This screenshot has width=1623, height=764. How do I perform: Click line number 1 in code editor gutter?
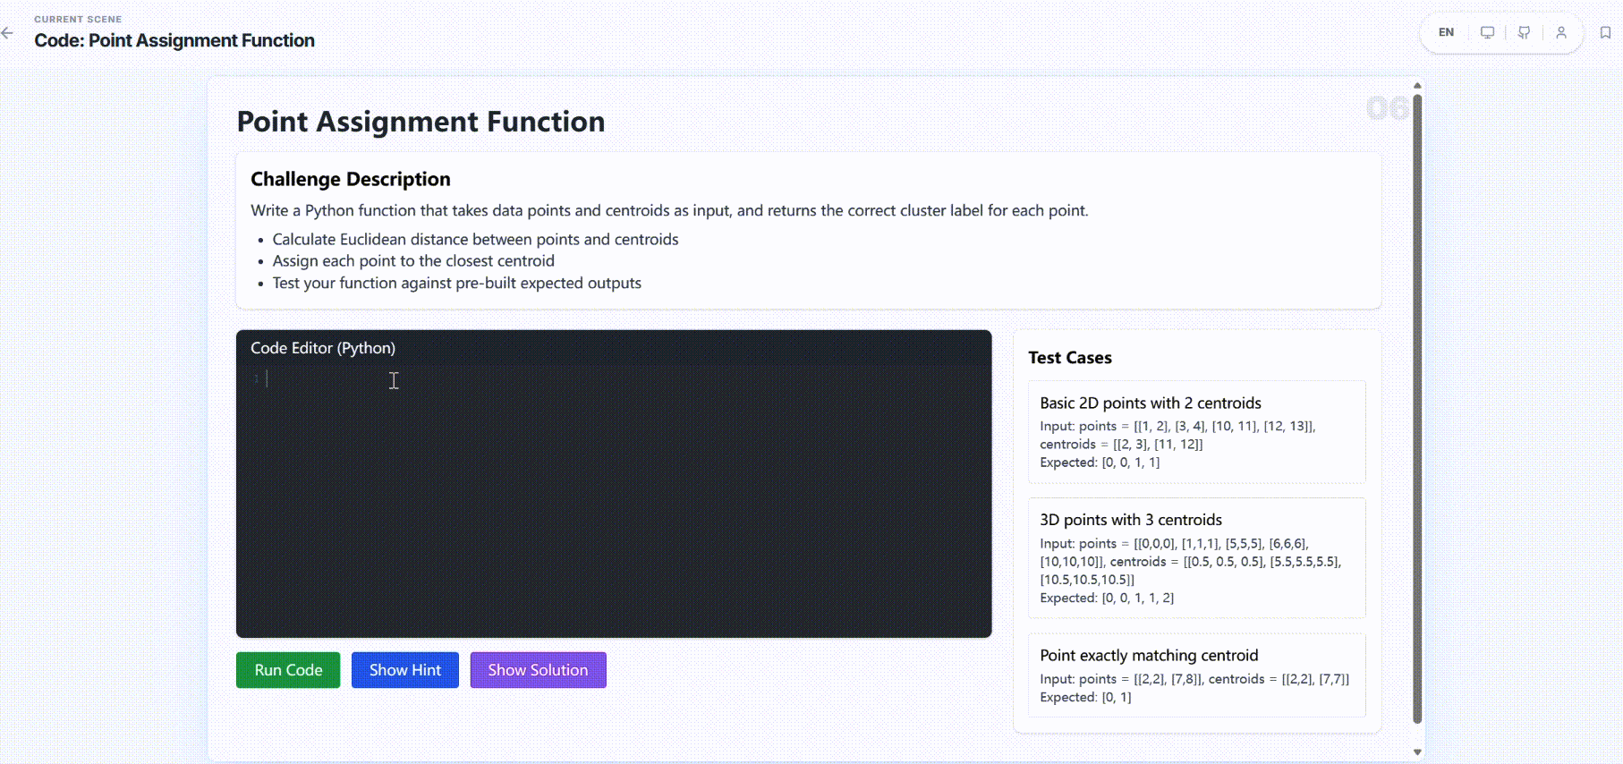click(256, 379)
